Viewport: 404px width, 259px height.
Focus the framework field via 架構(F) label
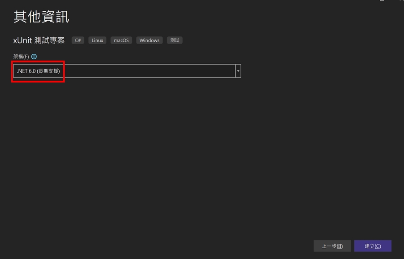point(21,57)
